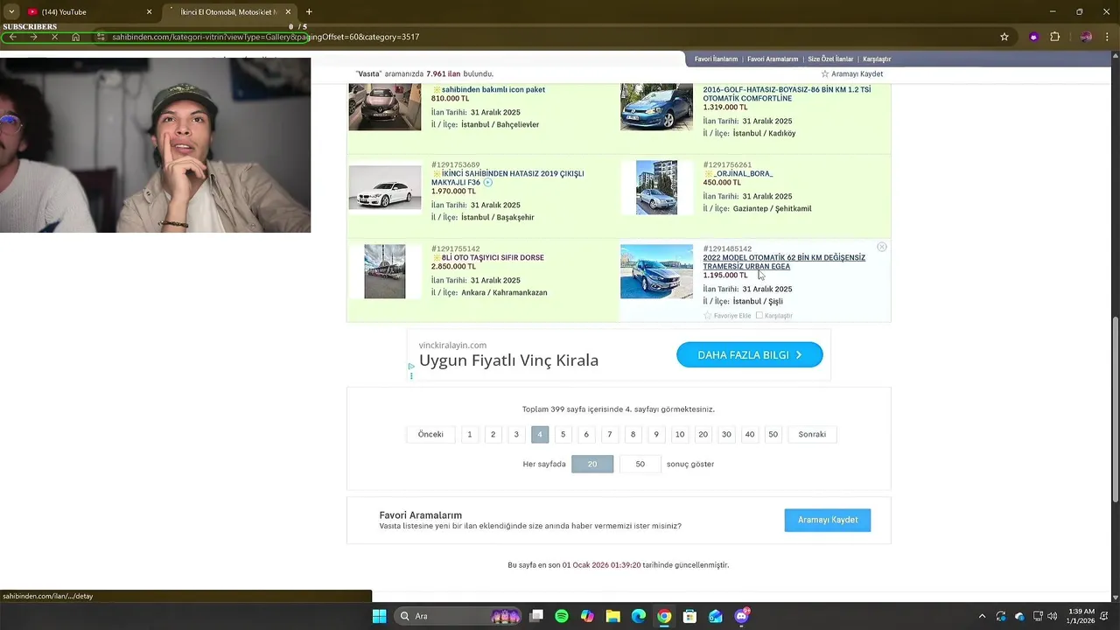Open the 2022 Model Otomatik Egea listing
The width and height of the screenshot is (1120, 630).
tap(784, 262)
